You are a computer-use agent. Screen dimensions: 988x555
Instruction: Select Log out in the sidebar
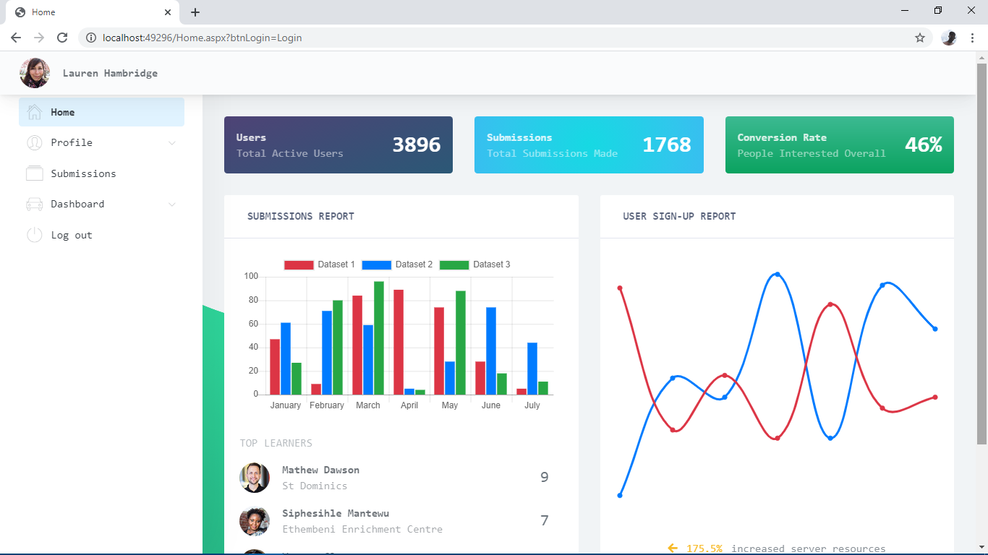101,235
